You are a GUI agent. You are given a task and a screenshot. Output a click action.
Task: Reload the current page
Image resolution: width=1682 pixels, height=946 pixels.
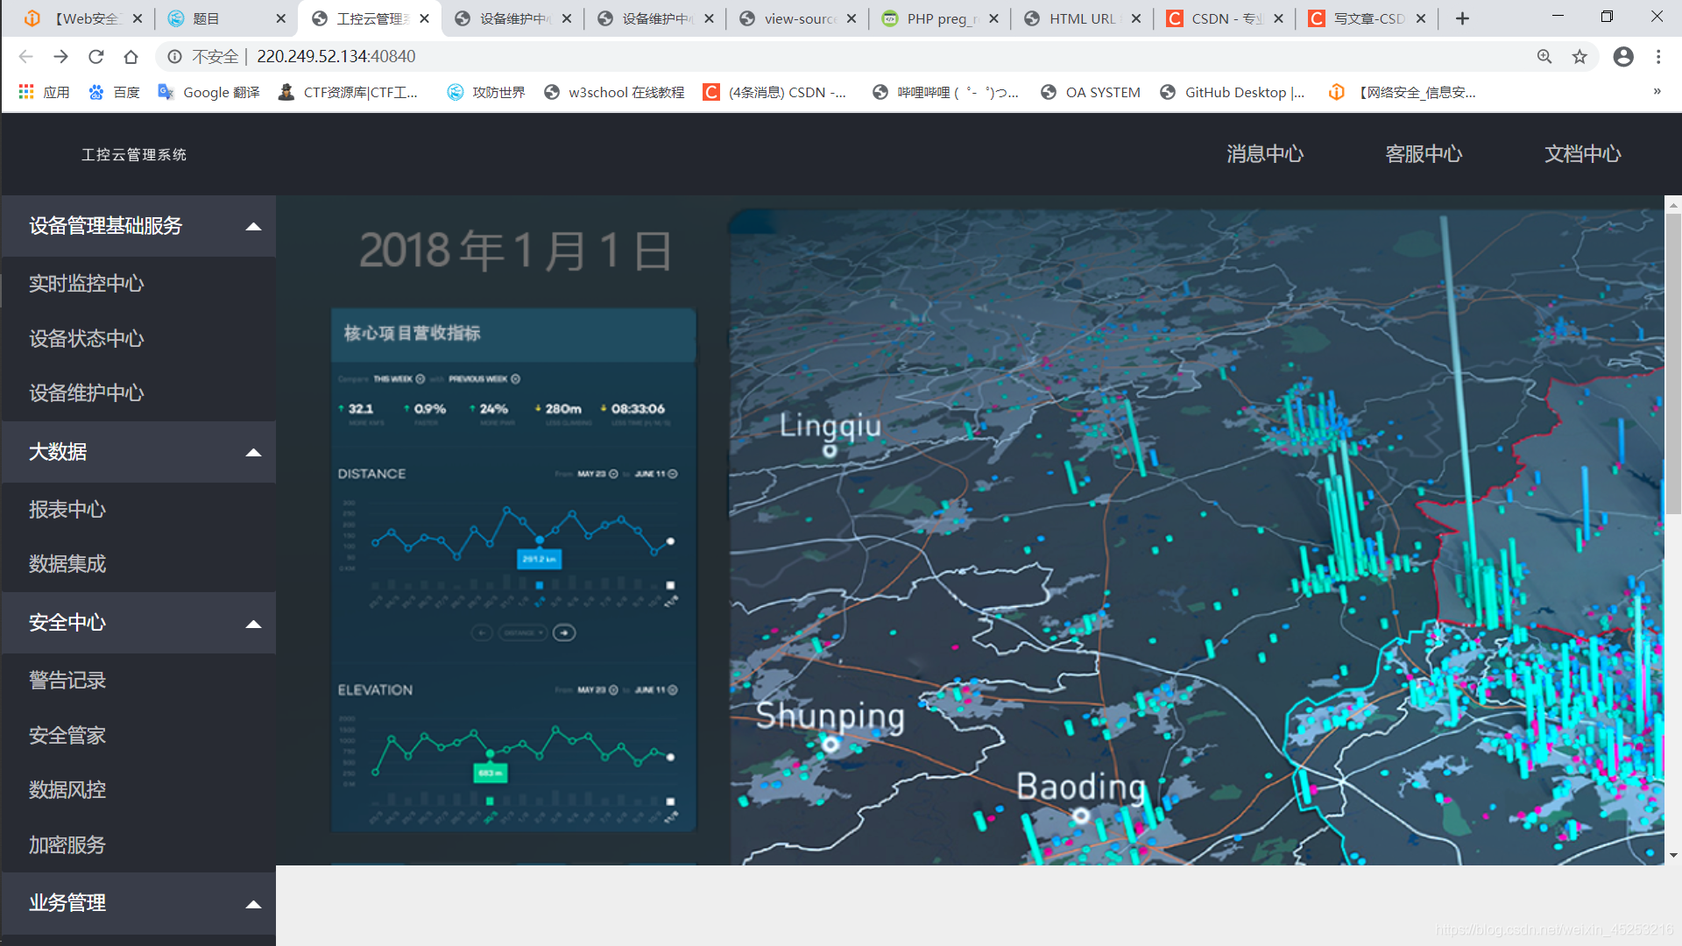[95, 57]
